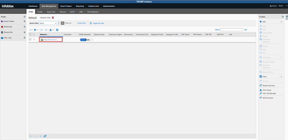The width and height of the screenshot is (288, 140).
Task: Click the Go to input field
Action: point(232,30)
